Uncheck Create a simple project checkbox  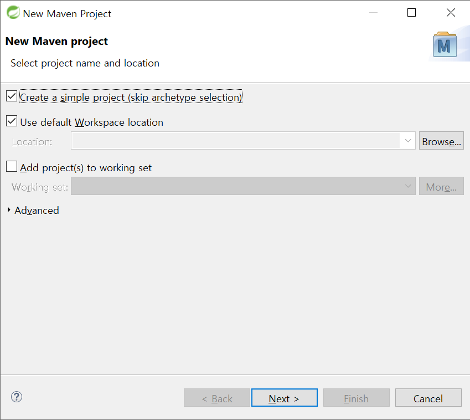12,96
